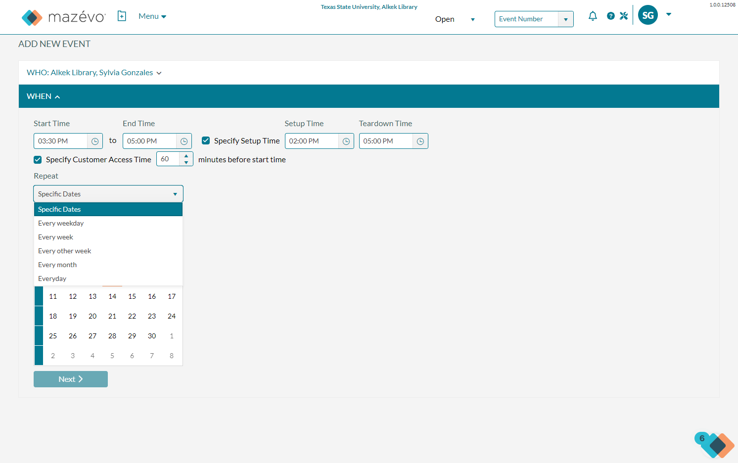
Task: Open the chat widget with badge 6
Action: coord(715,444)
